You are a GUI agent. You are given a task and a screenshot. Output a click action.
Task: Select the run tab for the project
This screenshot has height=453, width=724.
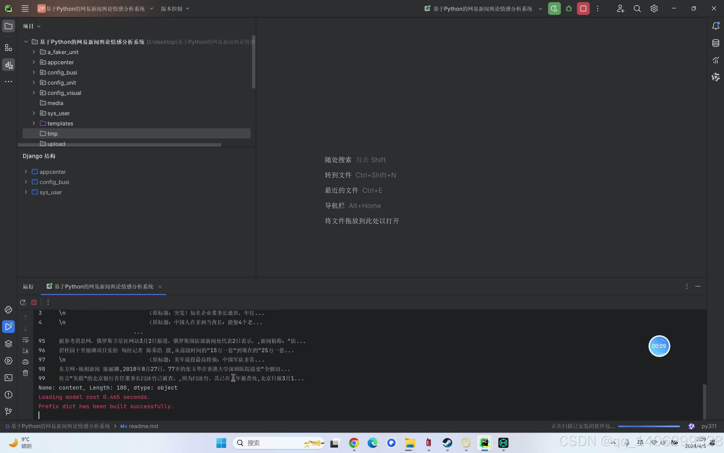click(103, 287)
